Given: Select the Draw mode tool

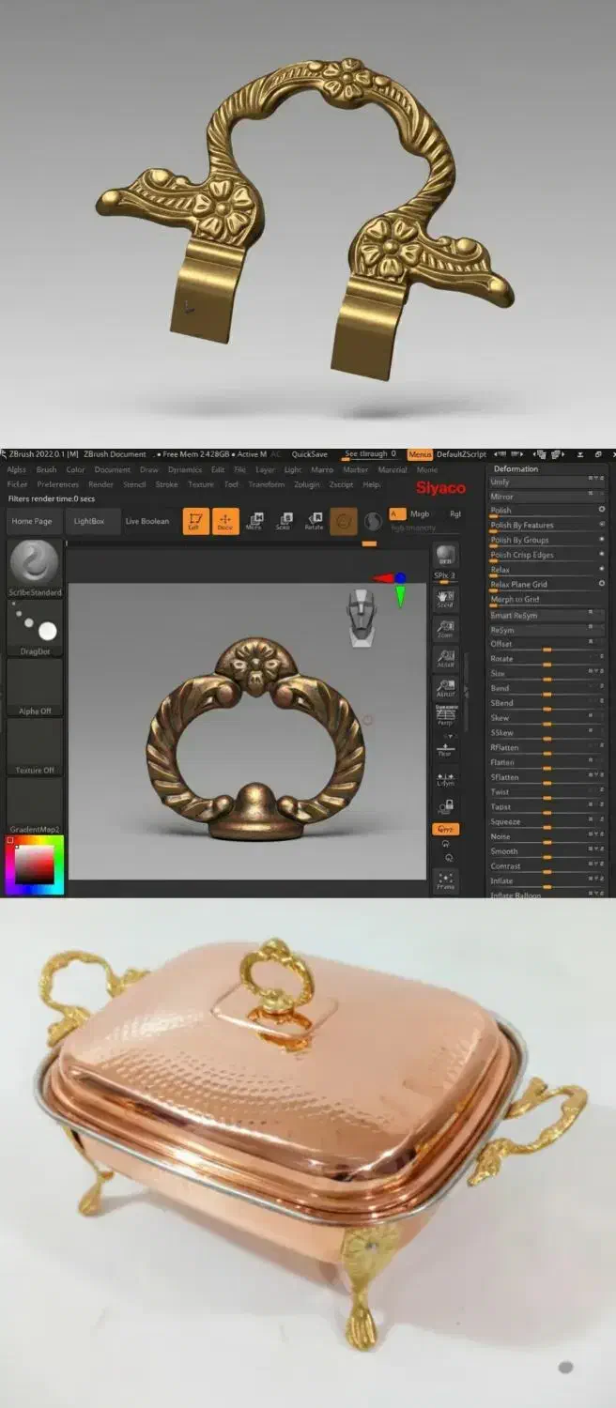Looking at the screenshot, I should tap(225, 521).
